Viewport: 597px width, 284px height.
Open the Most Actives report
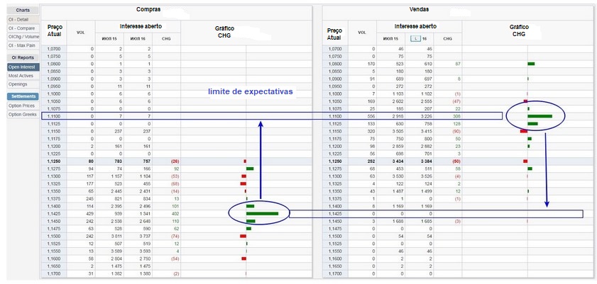pos(23,75)
